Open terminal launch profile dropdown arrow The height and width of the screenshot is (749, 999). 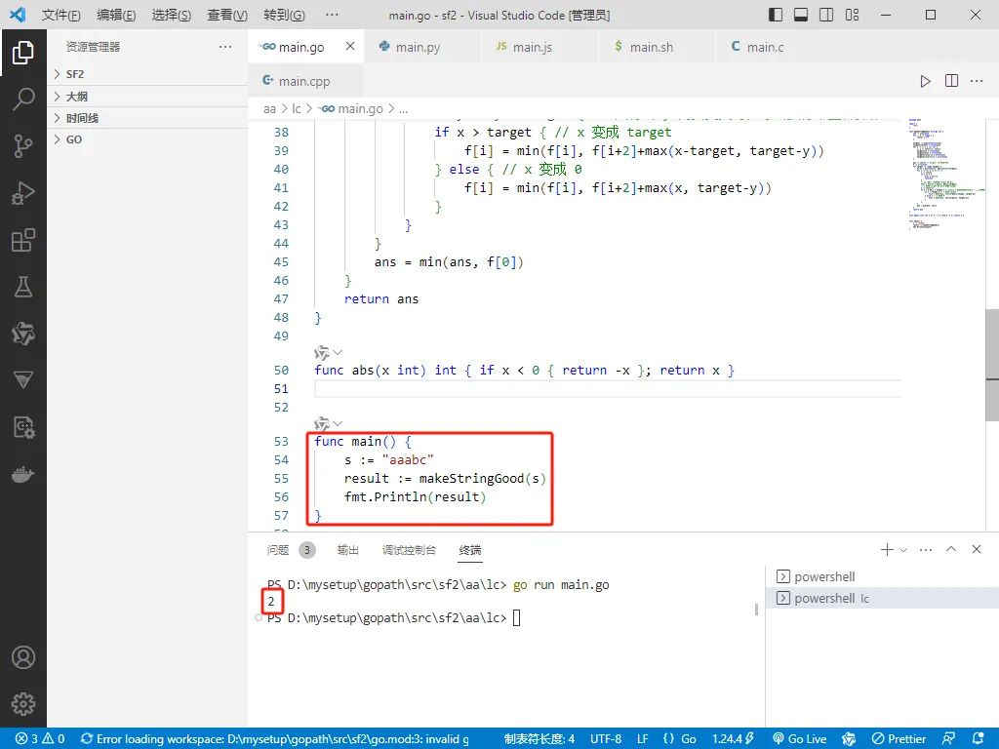point(902,550)
